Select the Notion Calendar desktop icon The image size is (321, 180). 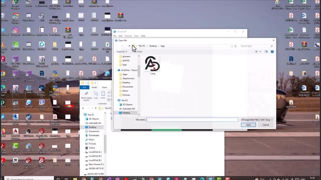[x=16, y=103]
